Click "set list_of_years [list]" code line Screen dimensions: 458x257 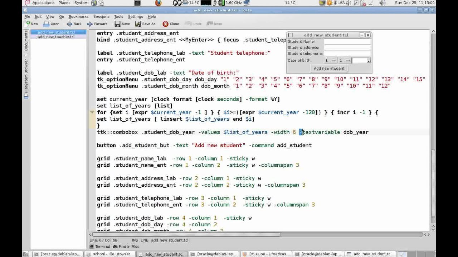(x=135, y=106)
